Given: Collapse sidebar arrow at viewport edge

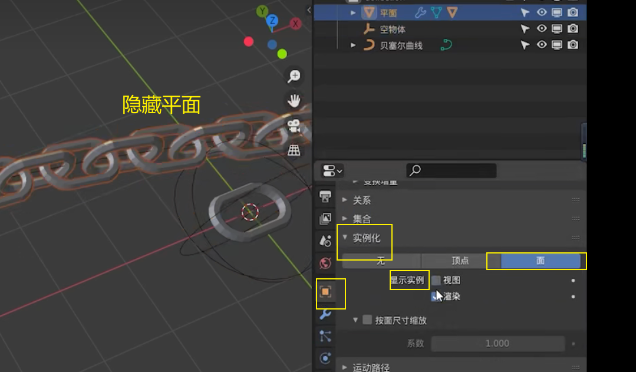Looking at the screenshot, I should pyautogui.click(x=309, y=10).
